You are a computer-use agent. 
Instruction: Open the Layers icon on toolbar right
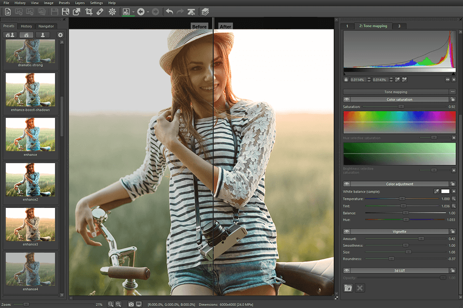[204, 12]
